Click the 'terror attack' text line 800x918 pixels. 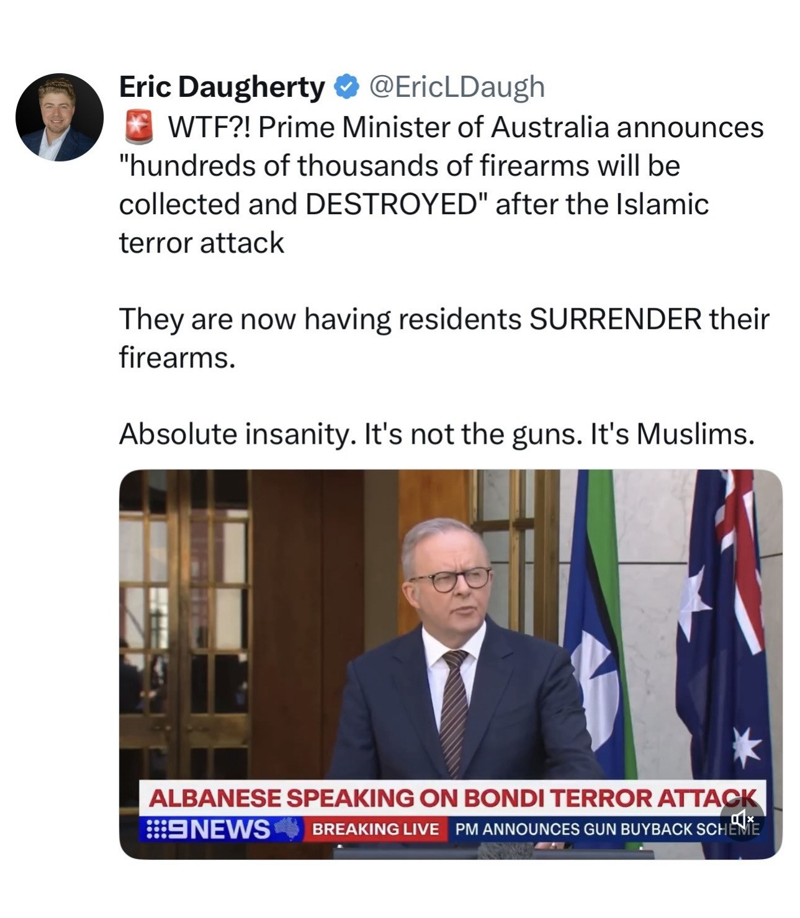tap(202, 243)
